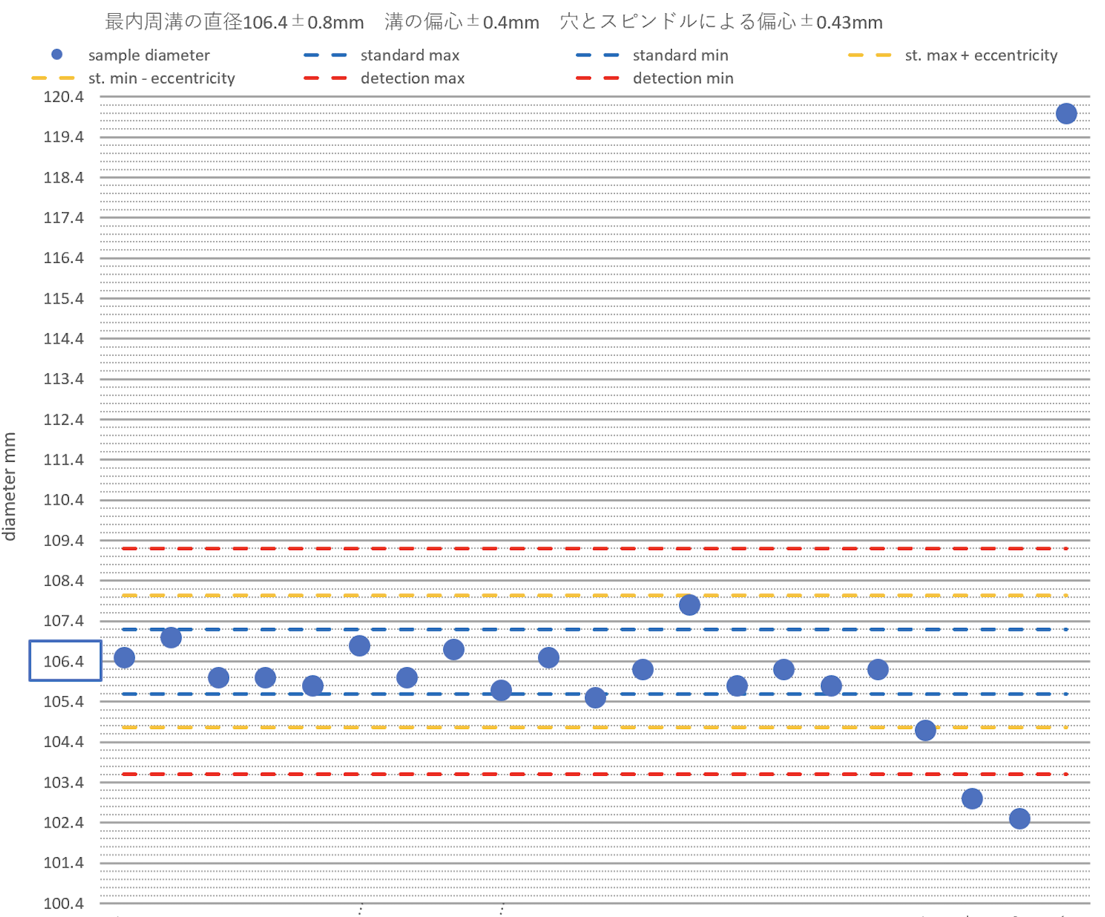This screenshot has width=1105, height=917.
Task: Select the 'detection min' legend entry
Action: point(655,78)
